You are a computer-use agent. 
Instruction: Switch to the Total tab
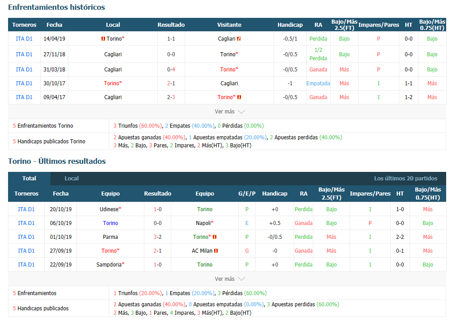click(x=29, y=179)
